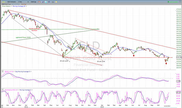Click the Drawings link
182x108 pixels.
(x=24, y=4)
